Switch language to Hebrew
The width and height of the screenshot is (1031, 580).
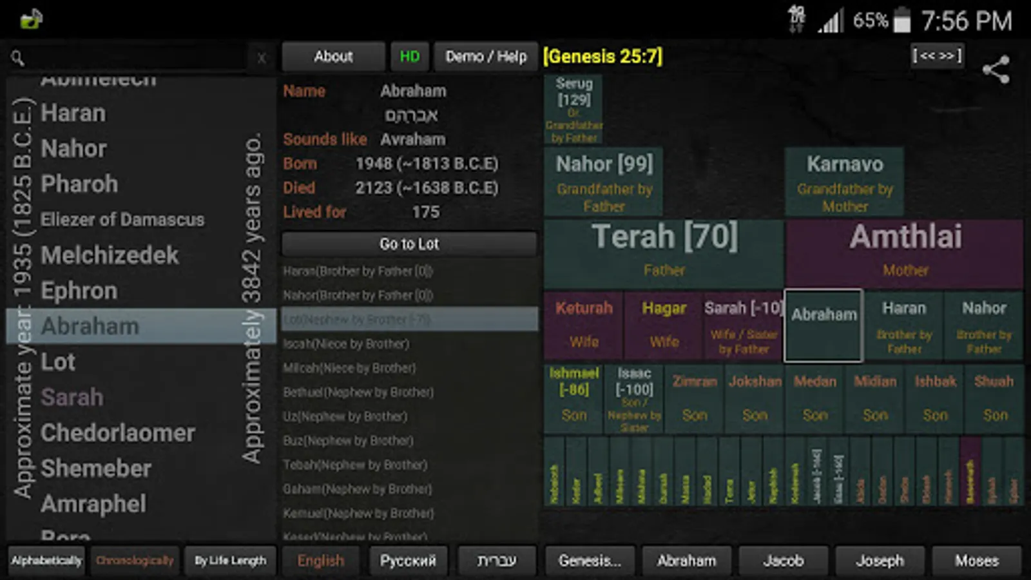coord(496,561)
